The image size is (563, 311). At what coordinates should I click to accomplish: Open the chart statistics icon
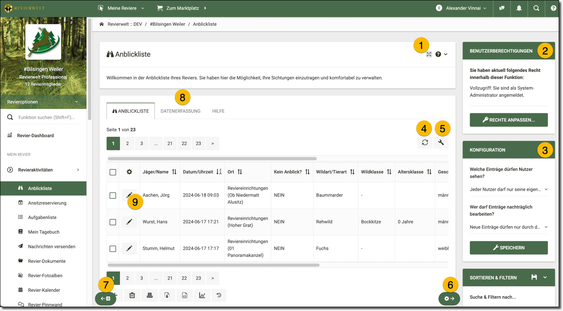[x=202, y=295]
